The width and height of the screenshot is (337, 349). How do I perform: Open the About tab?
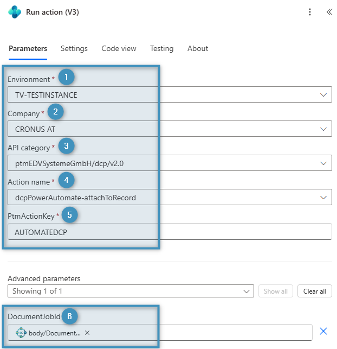point(198,48)
